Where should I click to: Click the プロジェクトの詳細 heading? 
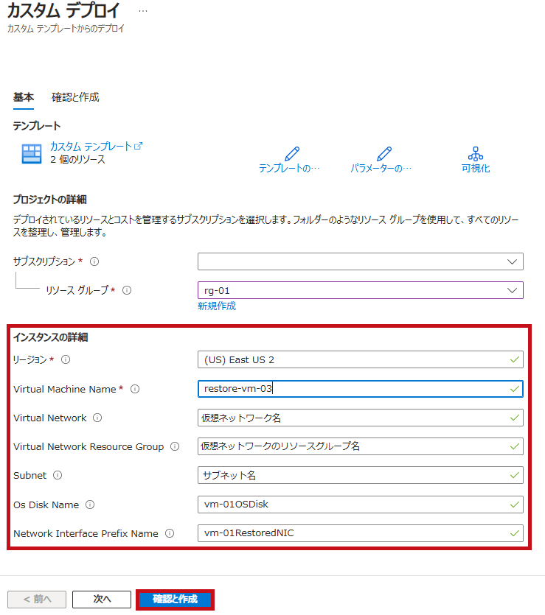(x=50, y=200)
